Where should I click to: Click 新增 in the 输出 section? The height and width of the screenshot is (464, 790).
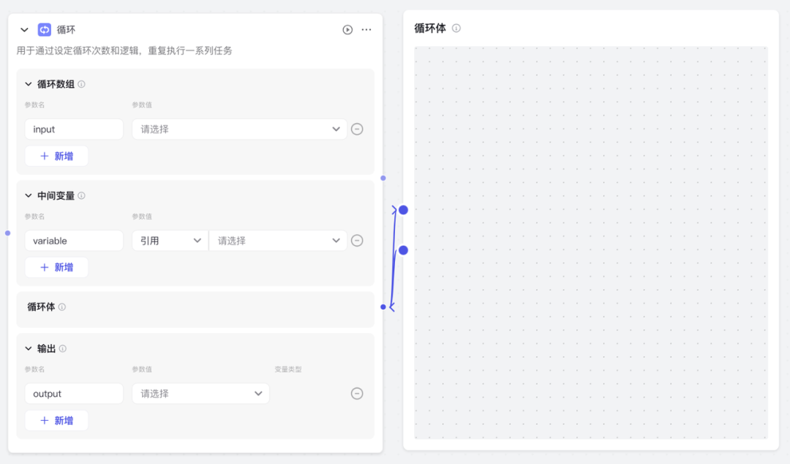(57, 420)
